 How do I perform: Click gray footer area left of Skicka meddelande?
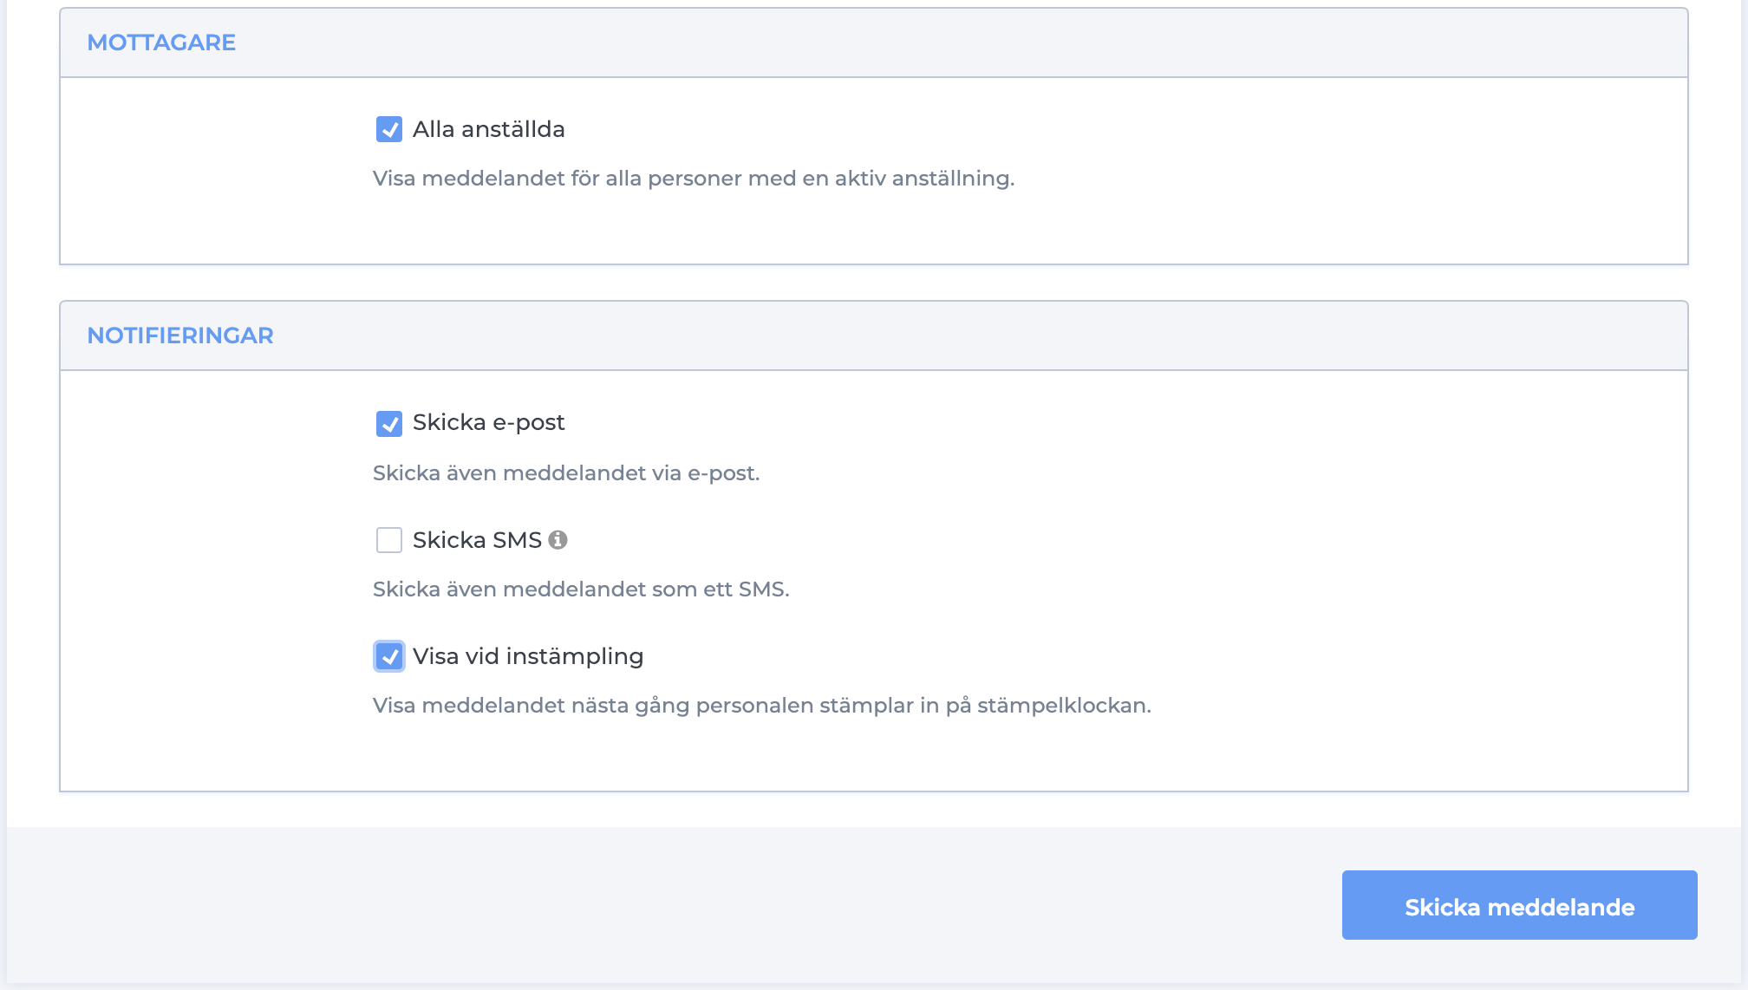pyautogui.click(x=607, y=905)
